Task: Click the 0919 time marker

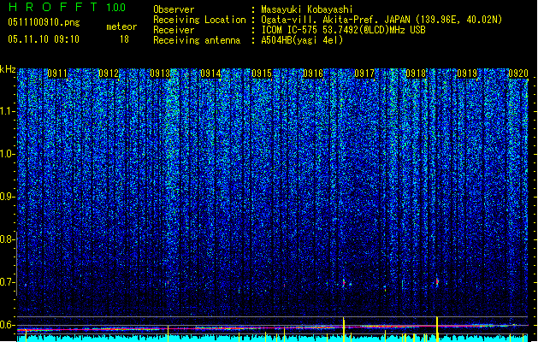Action: (467, 74)
